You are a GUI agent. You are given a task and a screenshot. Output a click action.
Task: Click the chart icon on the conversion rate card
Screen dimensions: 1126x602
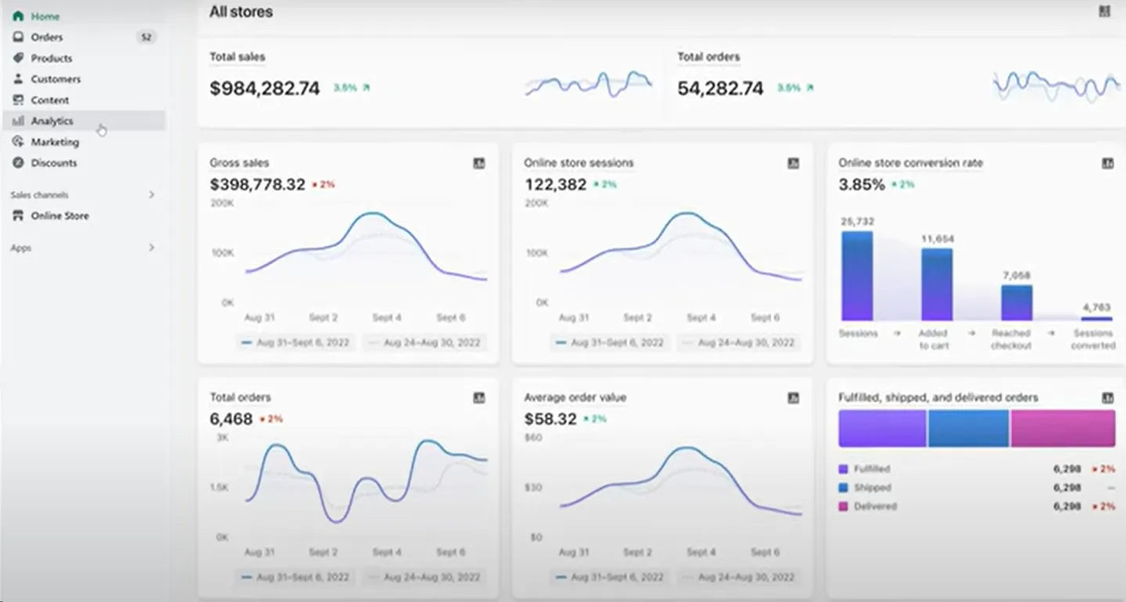(1107, 164)
